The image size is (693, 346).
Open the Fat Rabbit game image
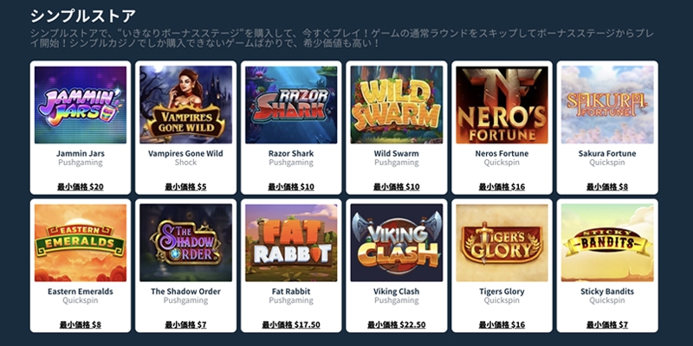pos(291,243)
